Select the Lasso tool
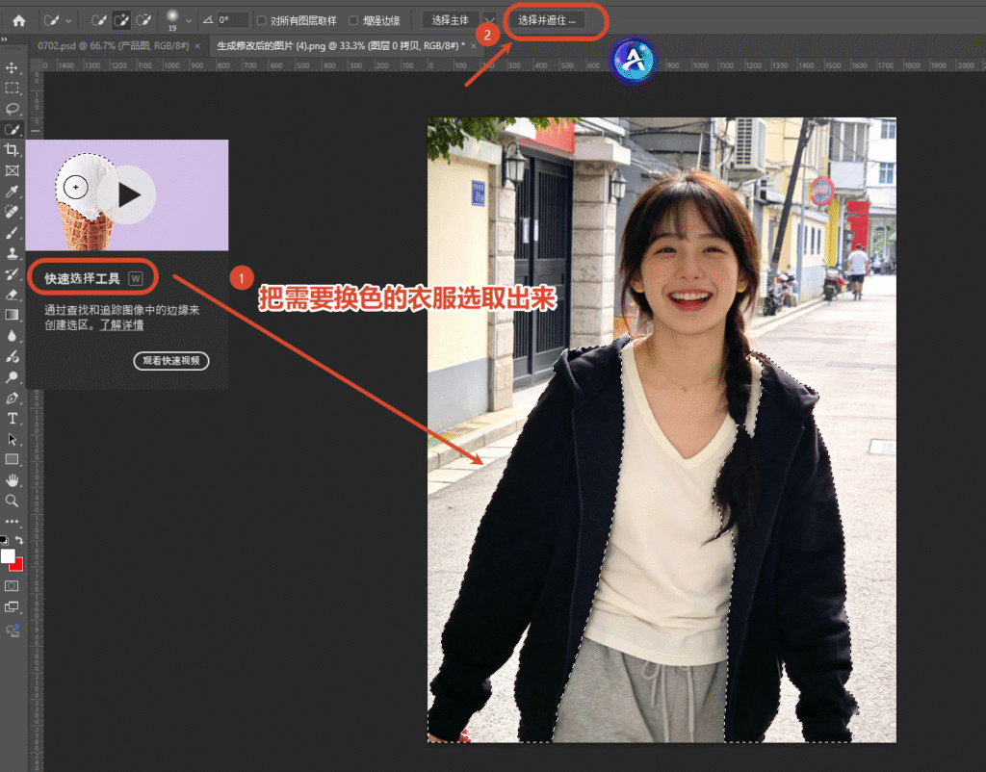The image size is (986, 772). tap(12, 109)
